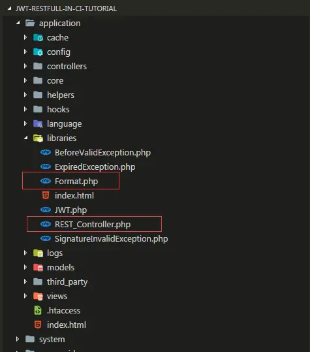The width and height of the screenshot is (310, 352).
Task: Open BeforeValidException.php file
Action: click(x=102, y=152)
